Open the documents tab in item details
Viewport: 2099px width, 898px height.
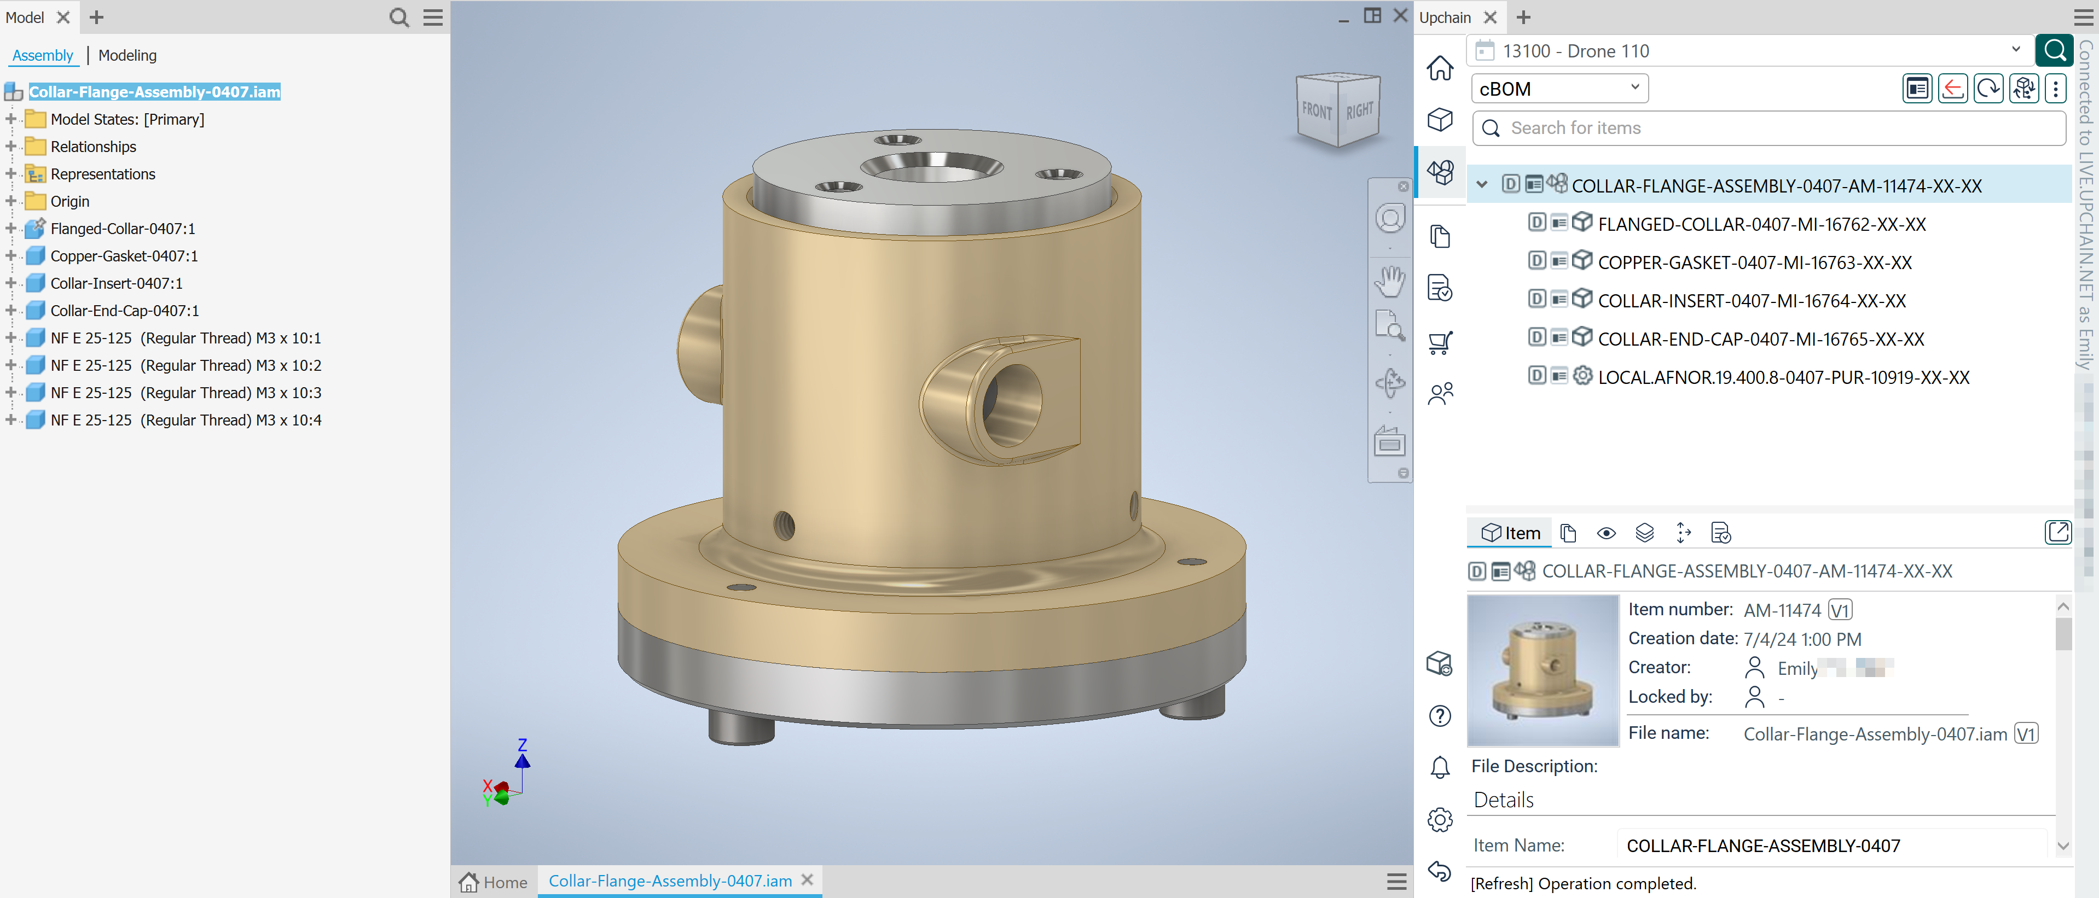coord(1567,533)
